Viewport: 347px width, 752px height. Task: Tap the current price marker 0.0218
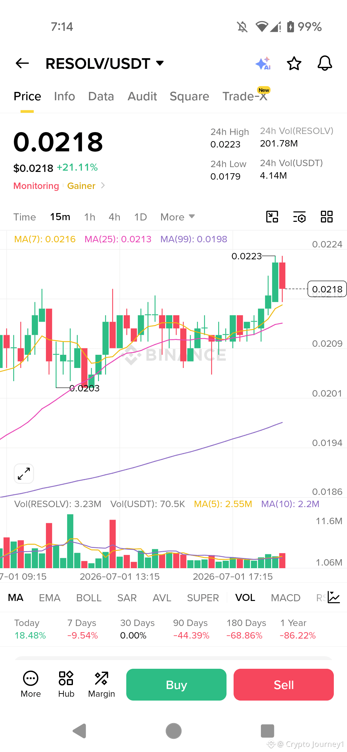pos(327,289)
